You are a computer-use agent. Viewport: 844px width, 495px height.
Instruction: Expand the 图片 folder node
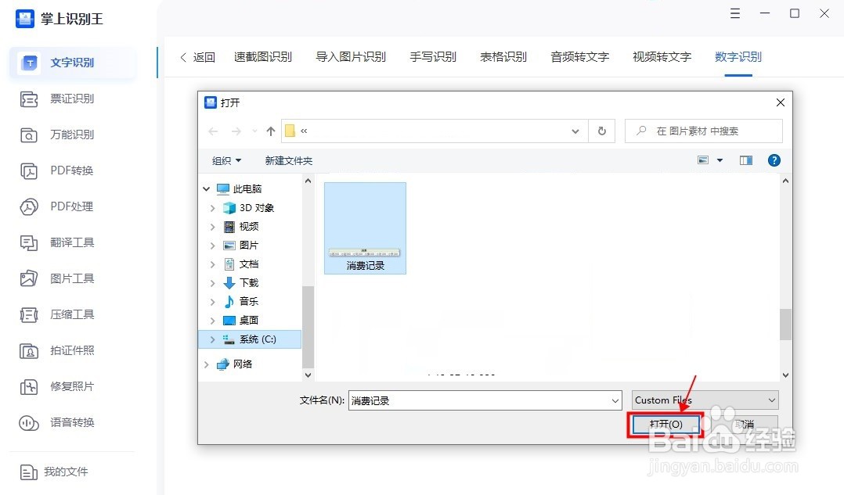point(212,245)
